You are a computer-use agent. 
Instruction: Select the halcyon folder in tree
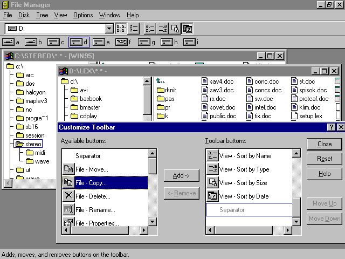(x=35, y=92)
